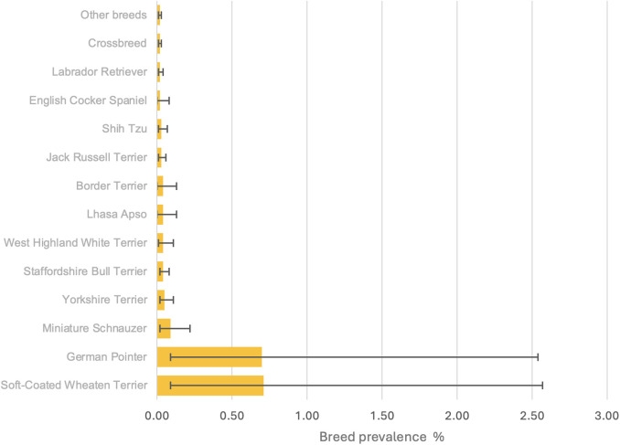Click the Yorkshire Terrier label

104,300
